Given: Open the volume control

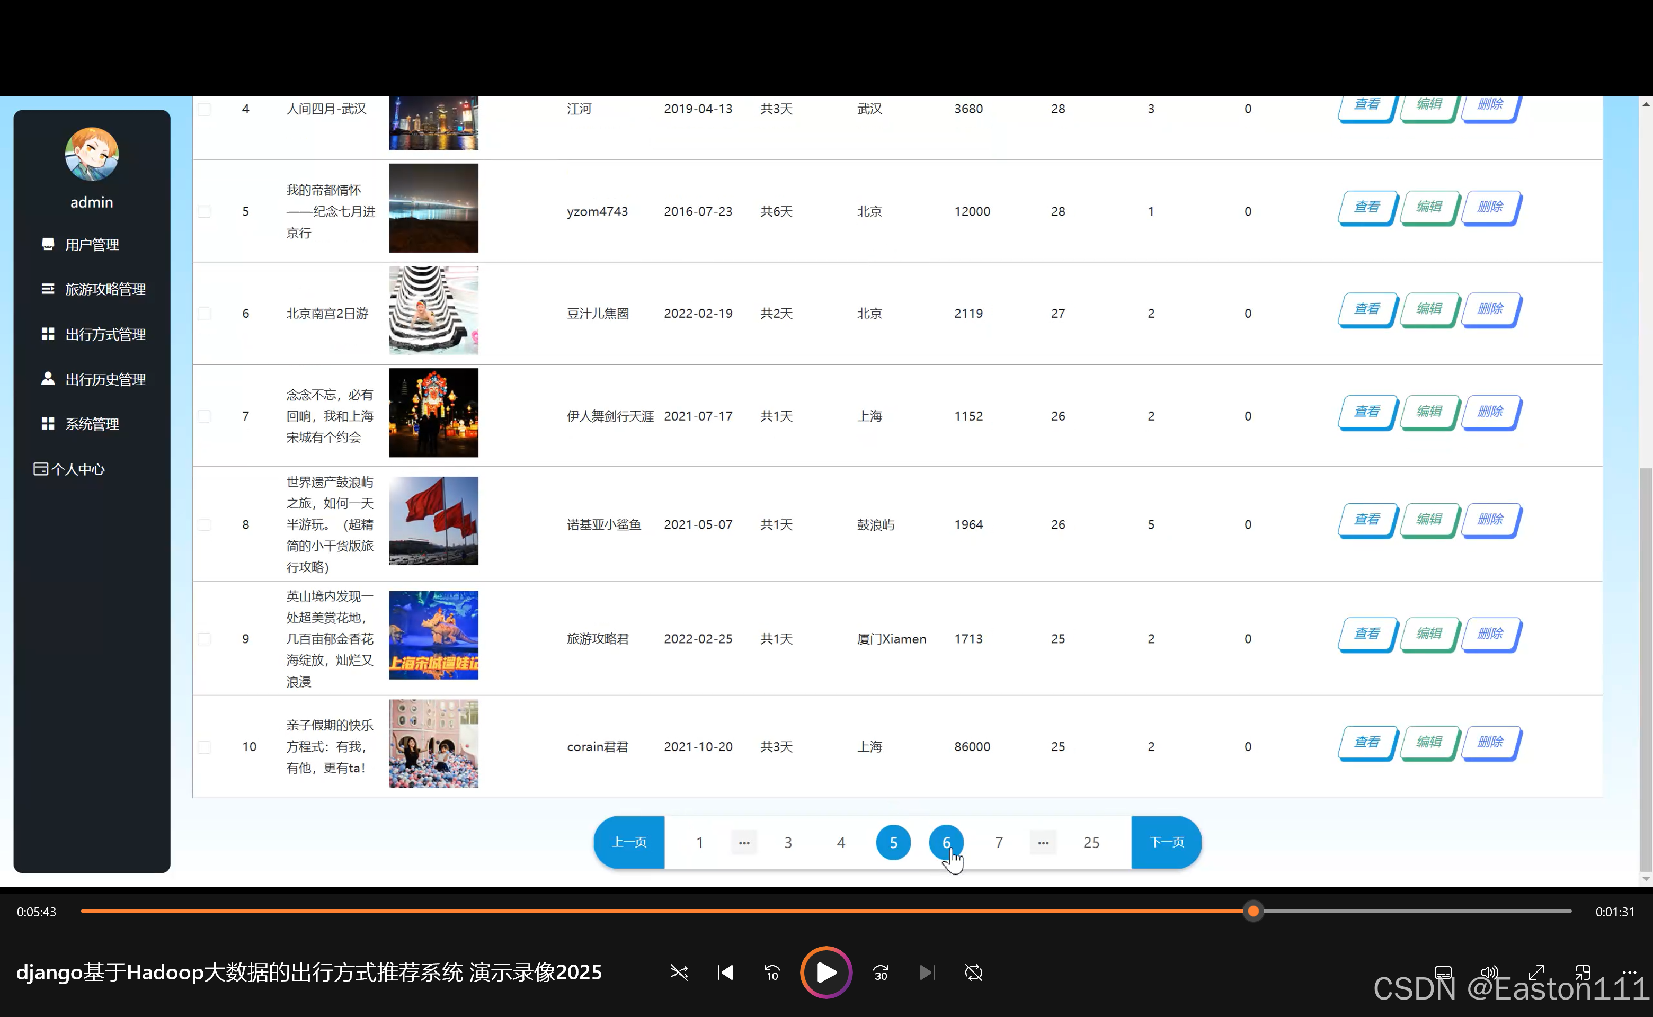Looking at the screenshot, I should click(x=1489, y=973).
